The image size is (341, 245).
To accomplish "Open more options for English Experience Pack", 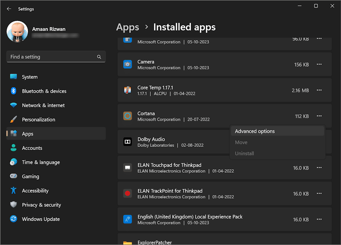I will [319, 219].
